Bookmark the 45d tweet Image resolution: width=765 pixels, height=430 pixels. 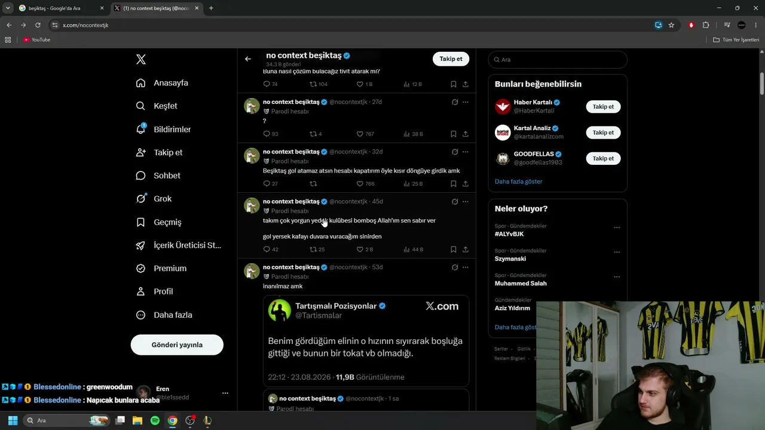454,249
